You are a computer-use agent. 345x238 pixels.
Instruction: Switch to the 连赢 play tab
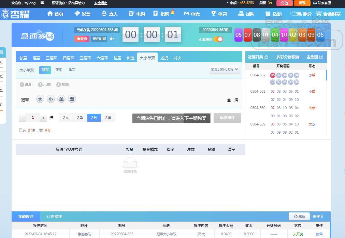37,58
